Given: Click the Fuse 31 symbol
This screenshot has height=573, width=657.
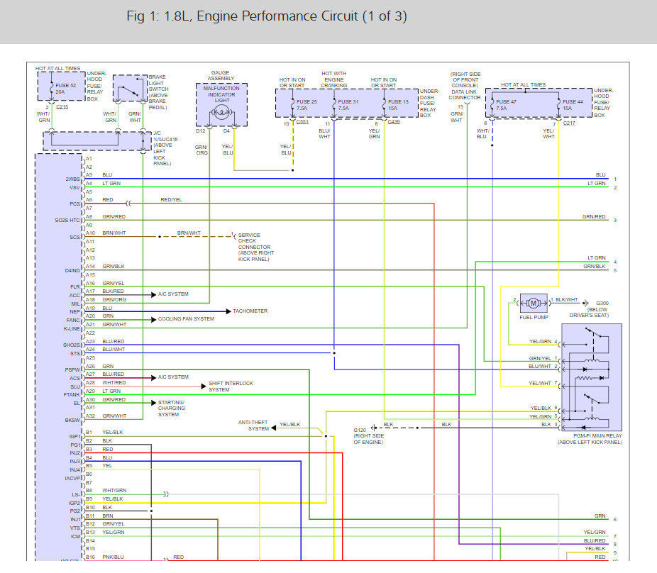Looking at the screenshot, I should click(334, 106).
